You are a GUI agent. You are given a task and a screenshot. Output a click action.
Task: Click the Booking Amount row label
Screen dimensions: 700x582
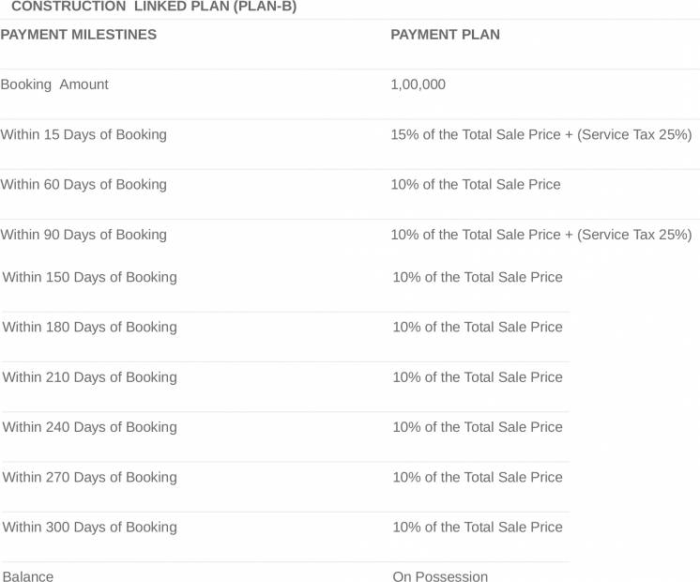coord(54,84)
